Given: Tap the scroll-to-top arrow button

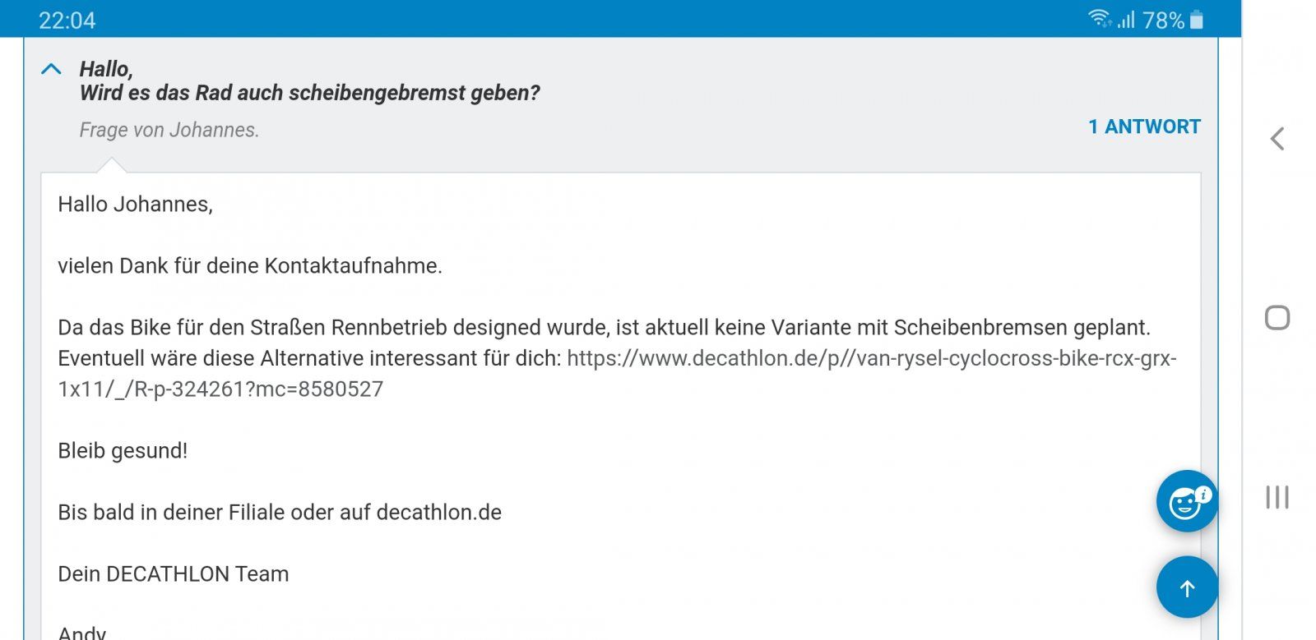Looking at the screenshot, I should pyautogui.click(x=1186, y=587).
